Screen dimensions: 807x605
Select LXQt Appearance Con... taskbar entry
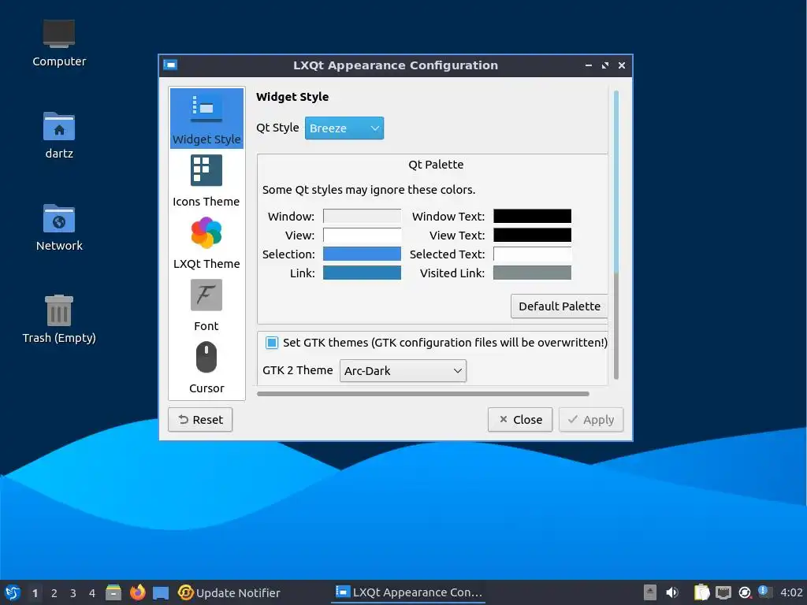tap(408, 592)
